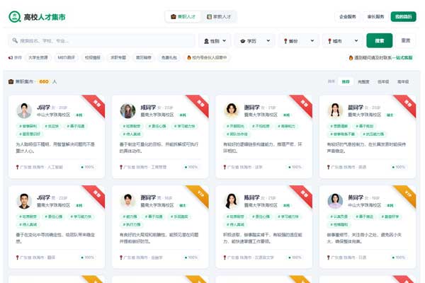Click 中山大学珠海校区 on 黄同学 card
The width and height of the screenshot is (425, 283).
[x=365, y=205]
